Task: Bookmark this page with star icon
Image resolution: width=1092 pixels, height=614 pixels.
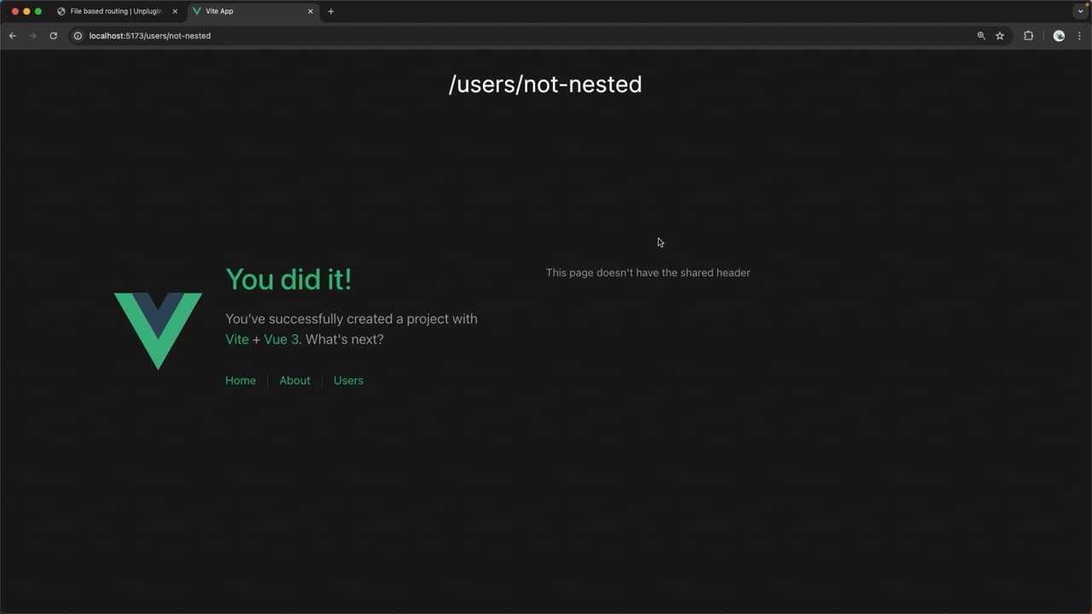Action: coord(1000,36)
